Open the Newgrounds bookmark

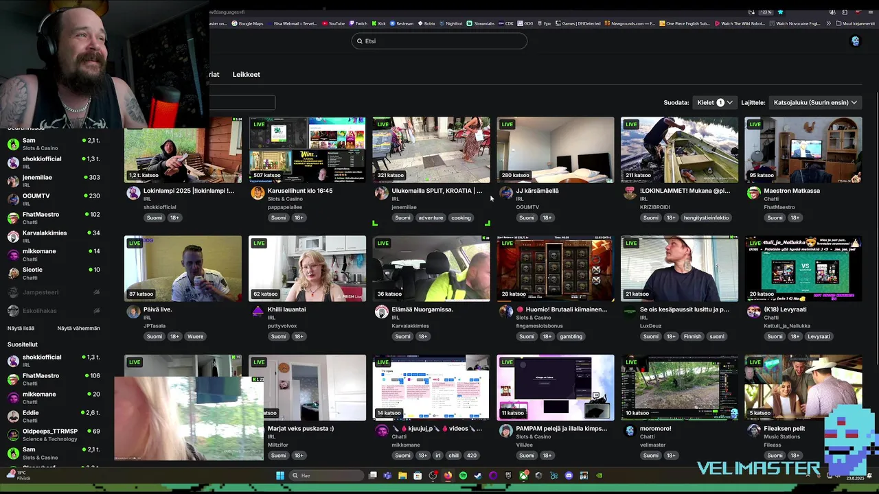point(630,23)
